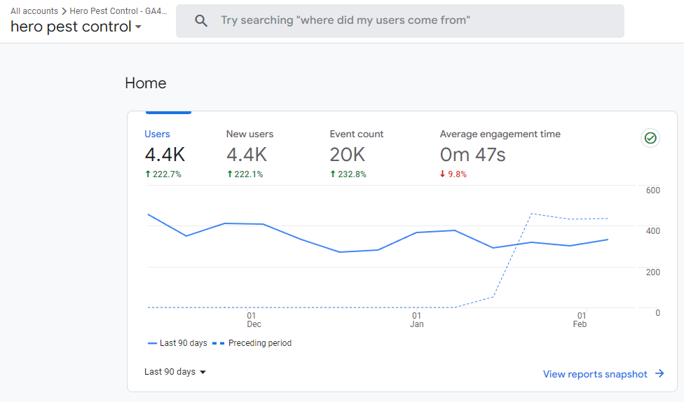Go to All accounts in the breadcrumb
The width and height of the screenshot is (684, 402).
pyautogui.click(x=34, y=11)
